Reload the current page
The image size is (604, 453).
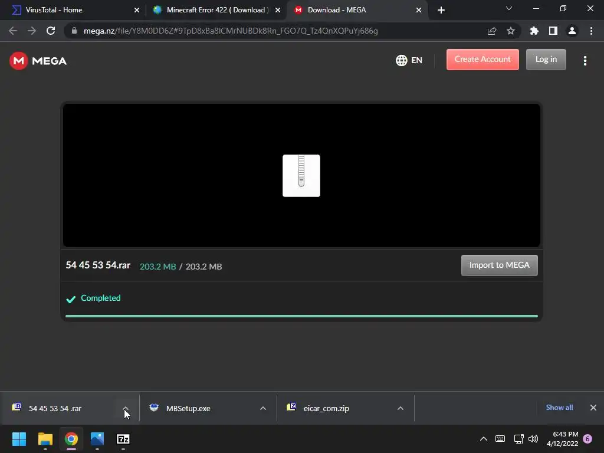[51, 31]
